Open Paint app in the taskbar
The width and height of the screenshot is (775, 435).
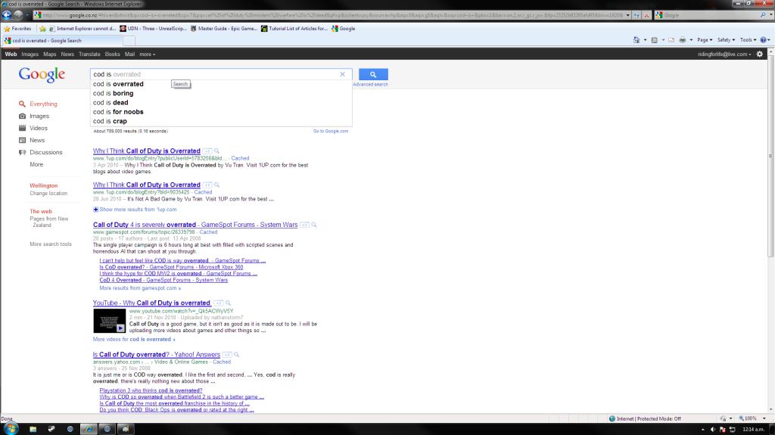126,429
